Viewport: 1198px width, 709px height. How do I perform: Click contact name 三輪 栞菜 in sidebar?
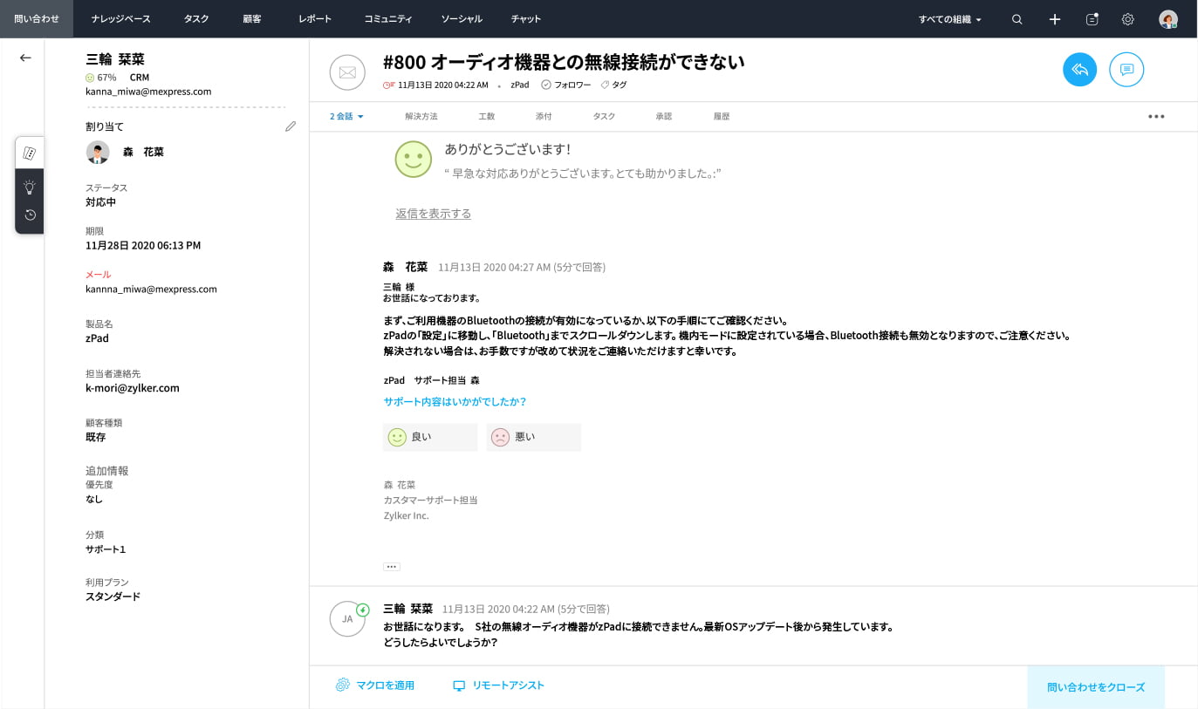(115, 59)
